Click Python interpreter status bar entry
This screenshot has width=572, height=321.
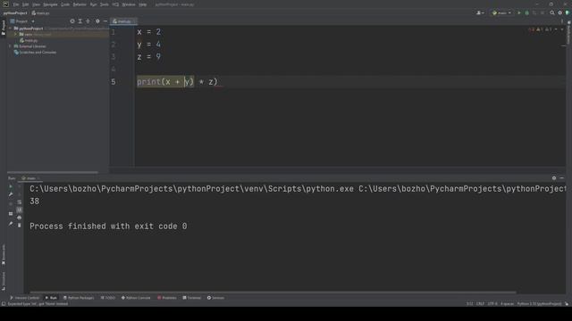point(539,304)
